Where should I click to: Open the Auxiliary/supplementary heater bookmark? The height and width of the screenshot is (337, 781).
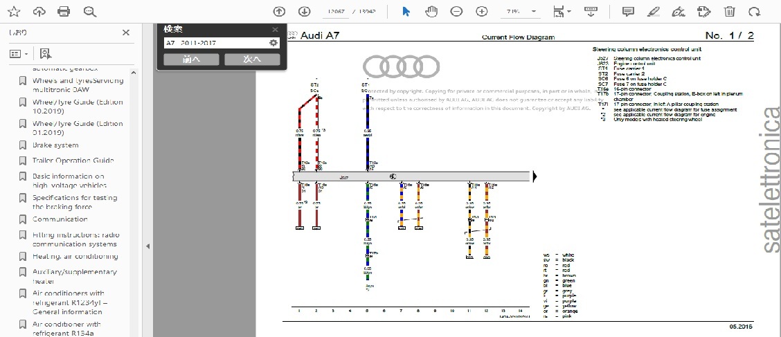coord(75,276)
